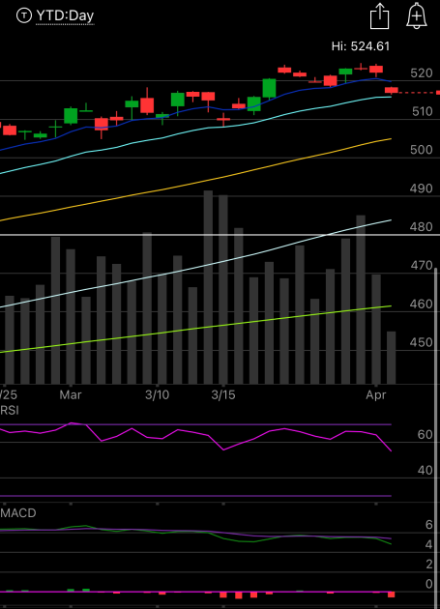Viewport: 440px width, 609px height.
Task: Tap the circled T icon beside YTD:Day
Action: point(24,15)
